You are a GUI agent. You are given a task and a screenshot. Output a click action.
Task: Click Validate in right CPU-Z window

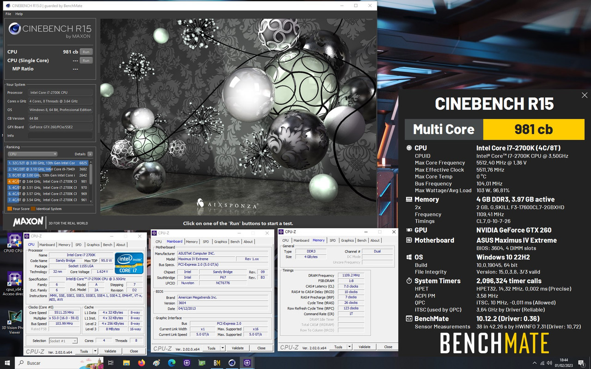364,347
